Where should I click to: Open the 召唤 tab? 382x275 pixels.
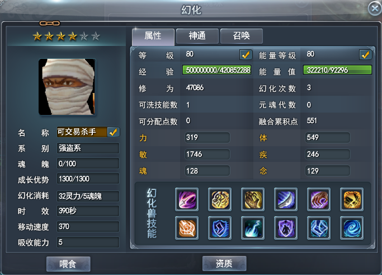click(242, 36)
